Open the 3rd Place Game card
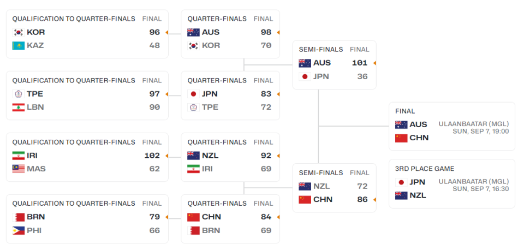 coord(452,184)
